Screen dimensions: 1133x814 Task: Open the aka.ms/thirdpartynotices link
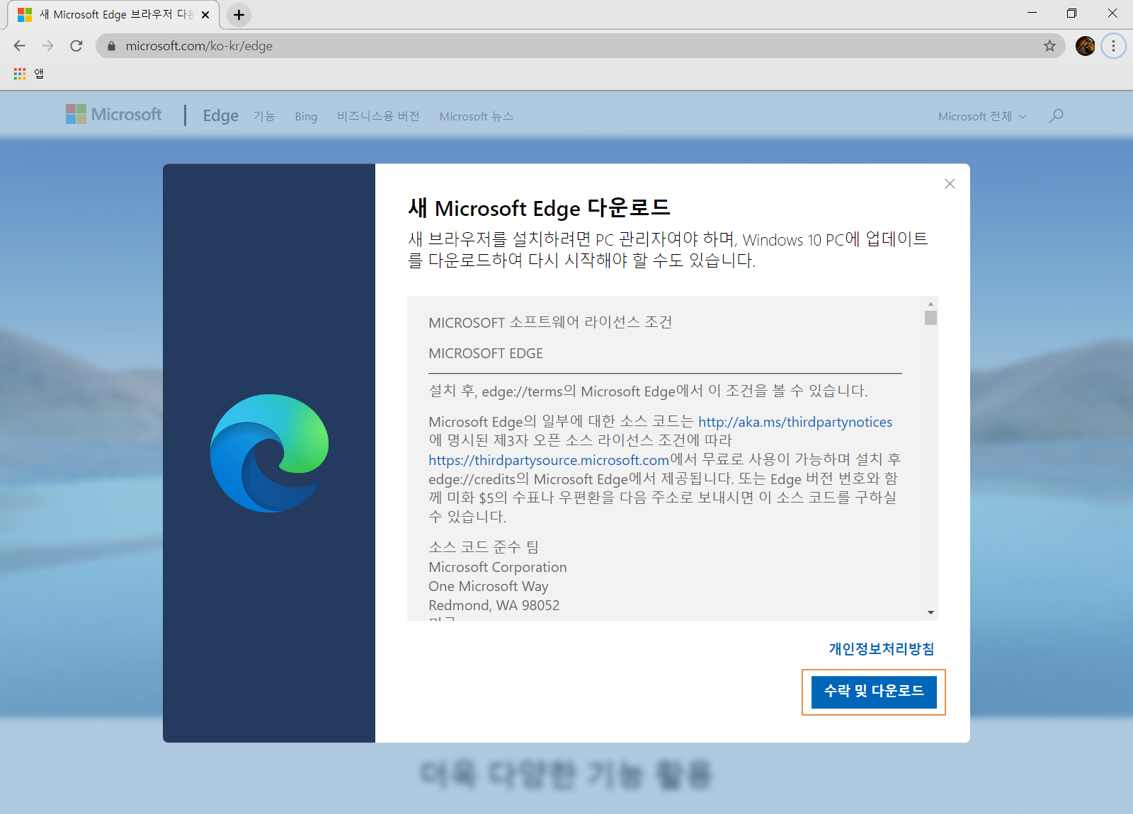(795, 422)
